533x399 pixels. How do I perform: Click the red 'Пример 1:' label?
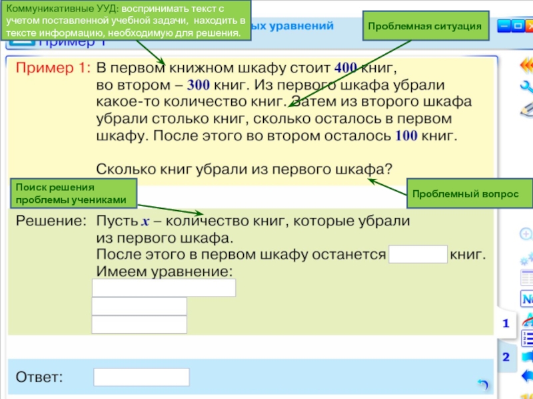click(53, 68)
